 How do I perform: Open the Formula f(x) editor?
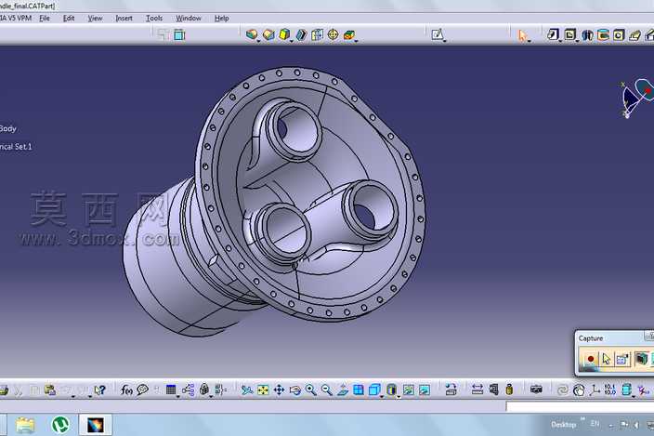[126, 390]
